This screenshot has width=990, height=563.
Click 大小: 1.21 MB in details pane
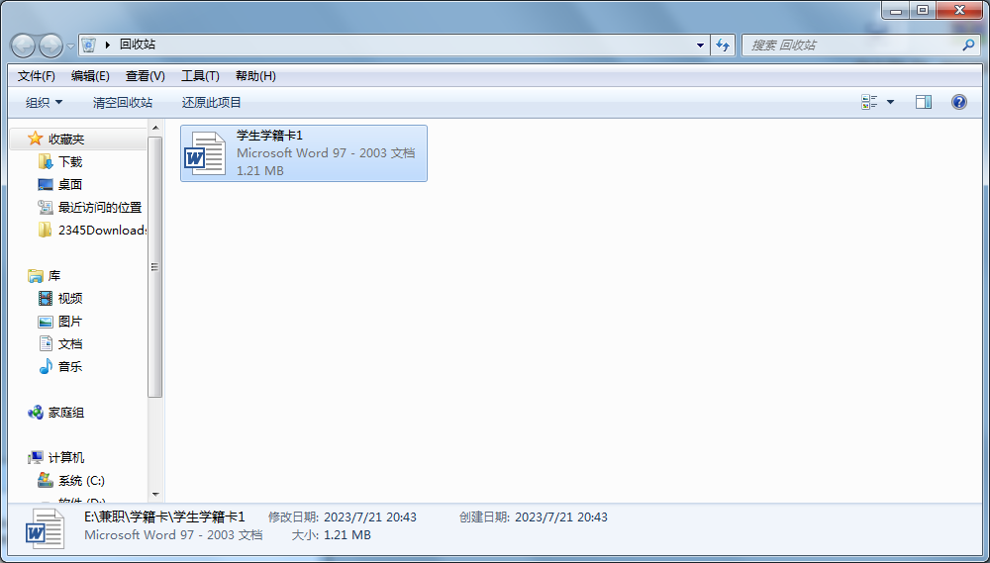pyautogui.click(x=332, y=535)
